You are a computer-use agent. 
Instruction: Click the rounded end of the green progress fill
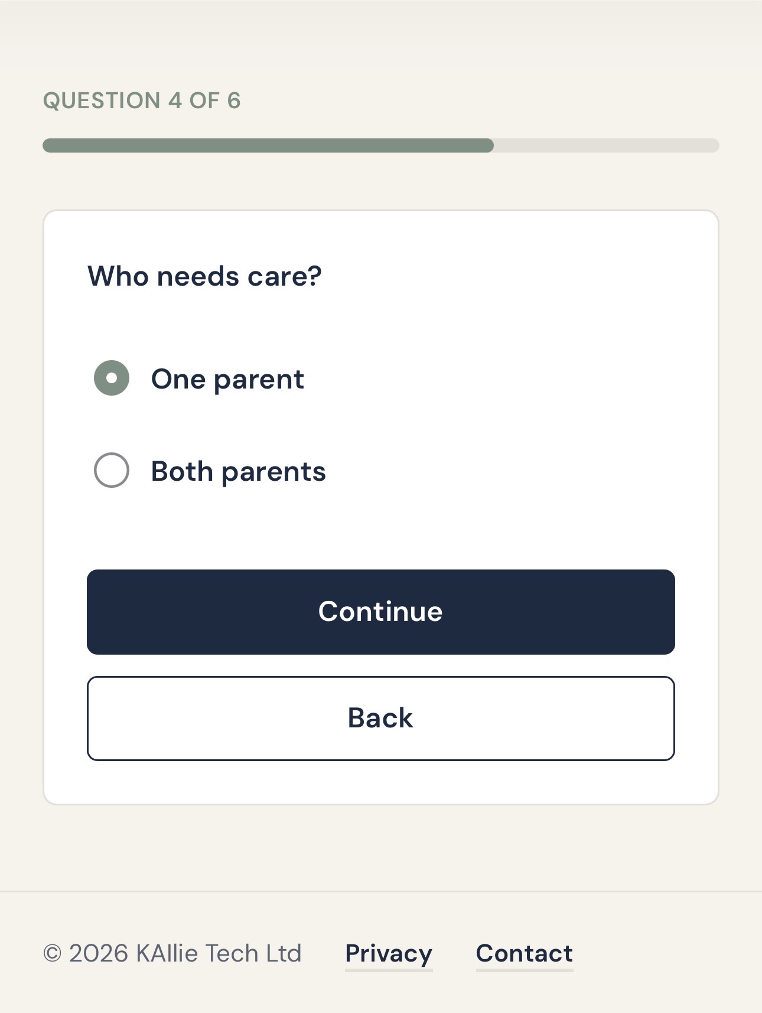(x=487, y=145)
